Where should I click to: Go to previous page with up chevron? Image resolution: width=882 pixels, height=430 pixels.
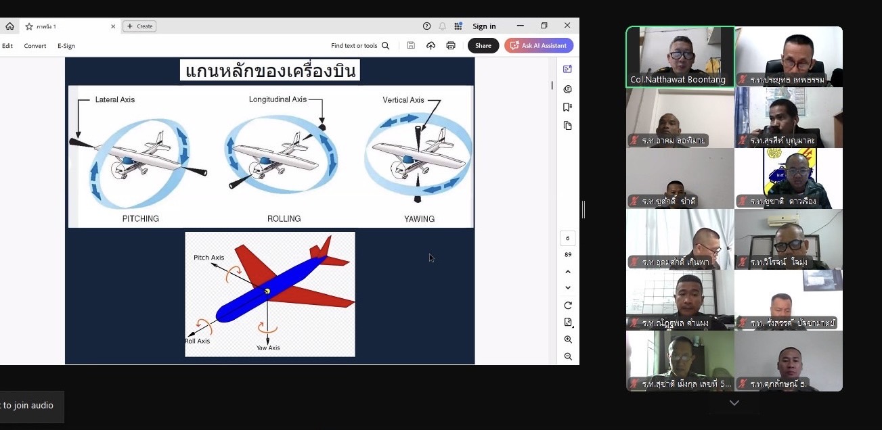pyautogui.click(x=568, y=272)
